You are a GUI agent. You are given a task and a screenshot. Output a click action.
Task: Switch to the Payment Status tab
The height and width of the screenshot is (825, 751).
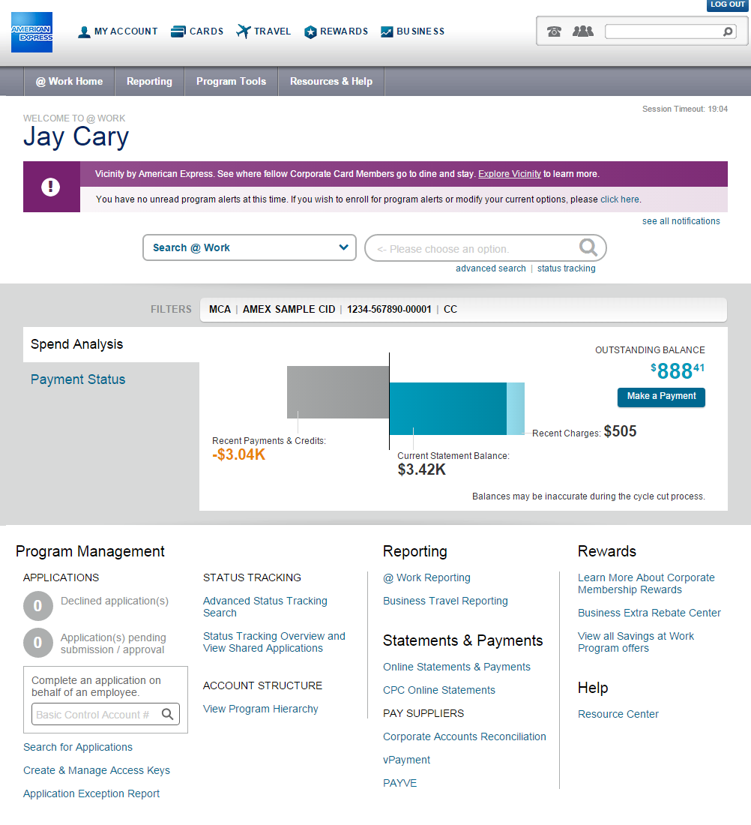click(x=78, y=379)
